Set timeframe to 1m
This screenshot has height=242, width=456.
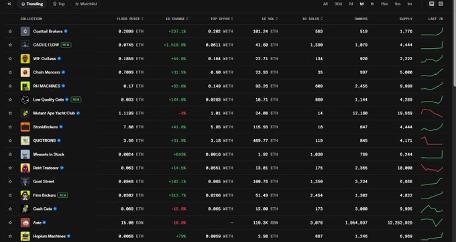[410, 4]
